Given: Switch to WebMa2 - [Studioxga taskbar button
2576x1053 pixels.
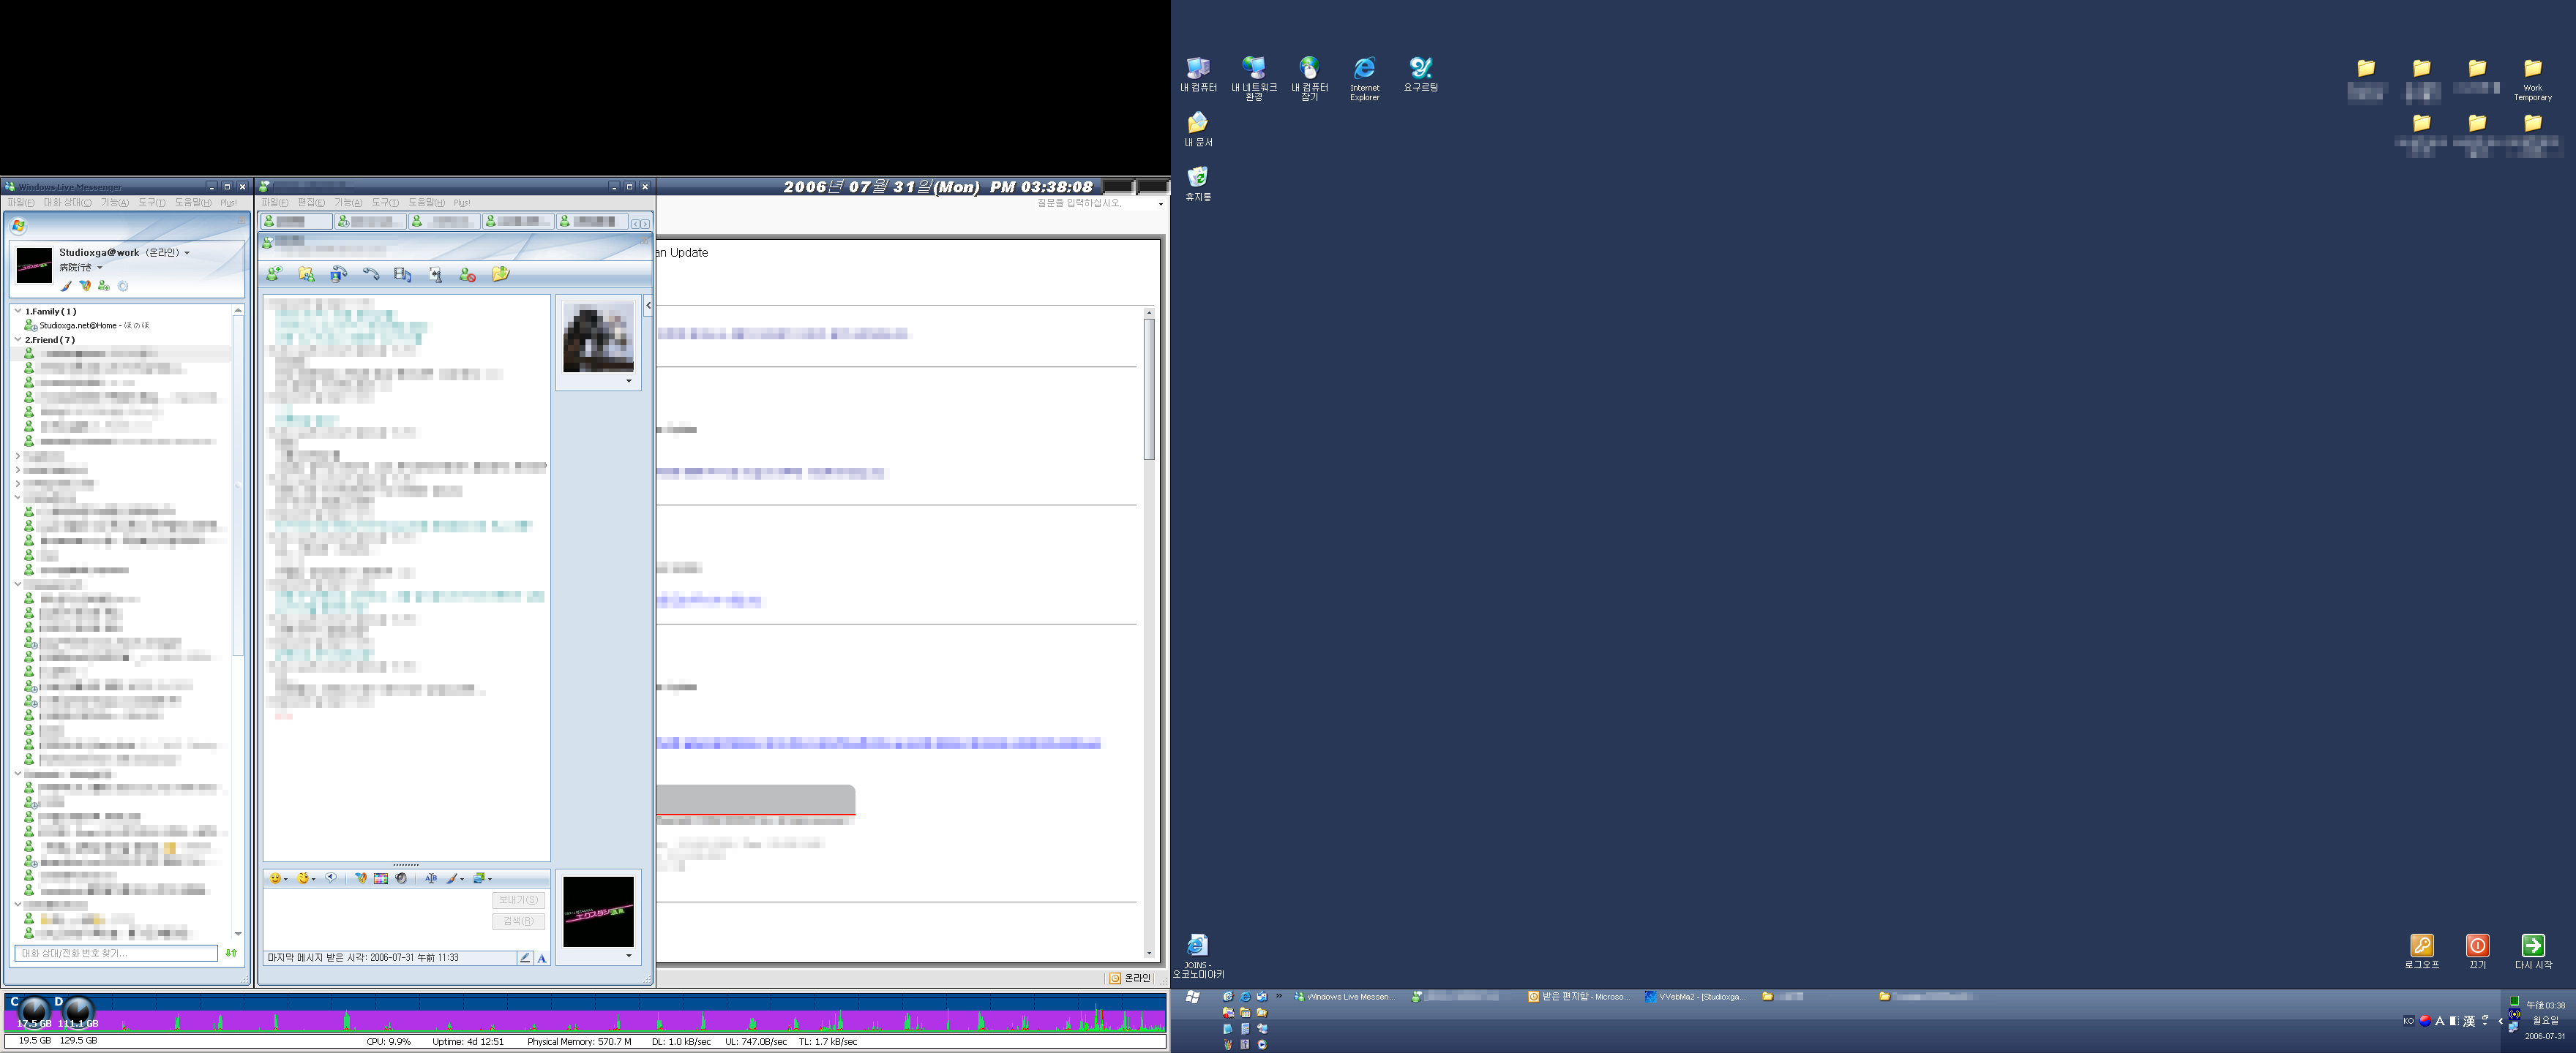Looking at the screenshot, I should click(x=1695, y=997).
